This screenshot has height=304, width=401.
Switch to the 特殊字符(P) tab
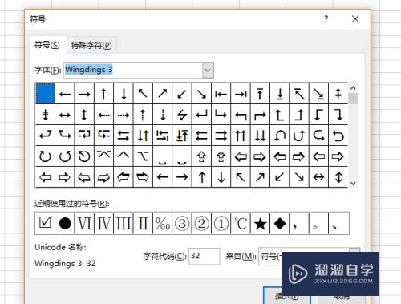point(91,45)
